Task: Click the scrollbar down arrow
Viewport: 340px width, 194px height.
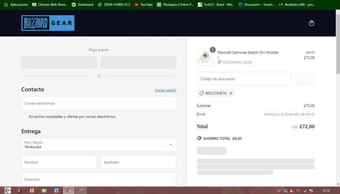Action: tap(338, 184)
